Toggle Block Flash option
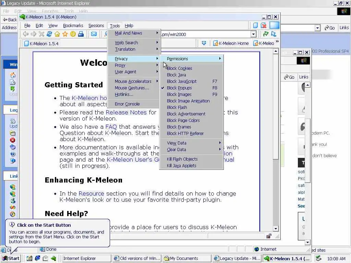 coord(191,107)
